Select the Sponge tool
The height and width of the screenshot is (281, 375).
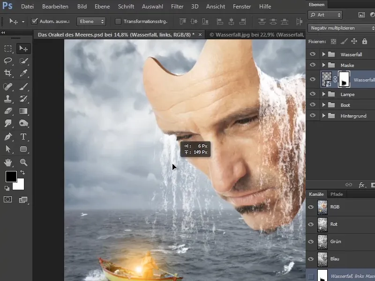(x=23, y=123)
